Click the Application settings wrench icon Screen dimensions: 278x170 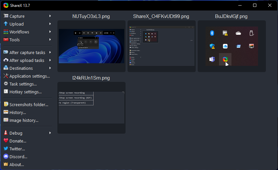pos(6,76)
